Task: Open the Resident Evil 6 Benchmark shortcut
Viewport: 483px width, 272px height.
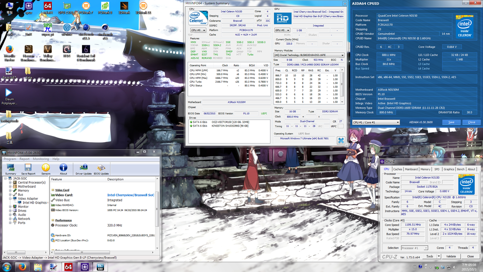Action: [86, 53]
